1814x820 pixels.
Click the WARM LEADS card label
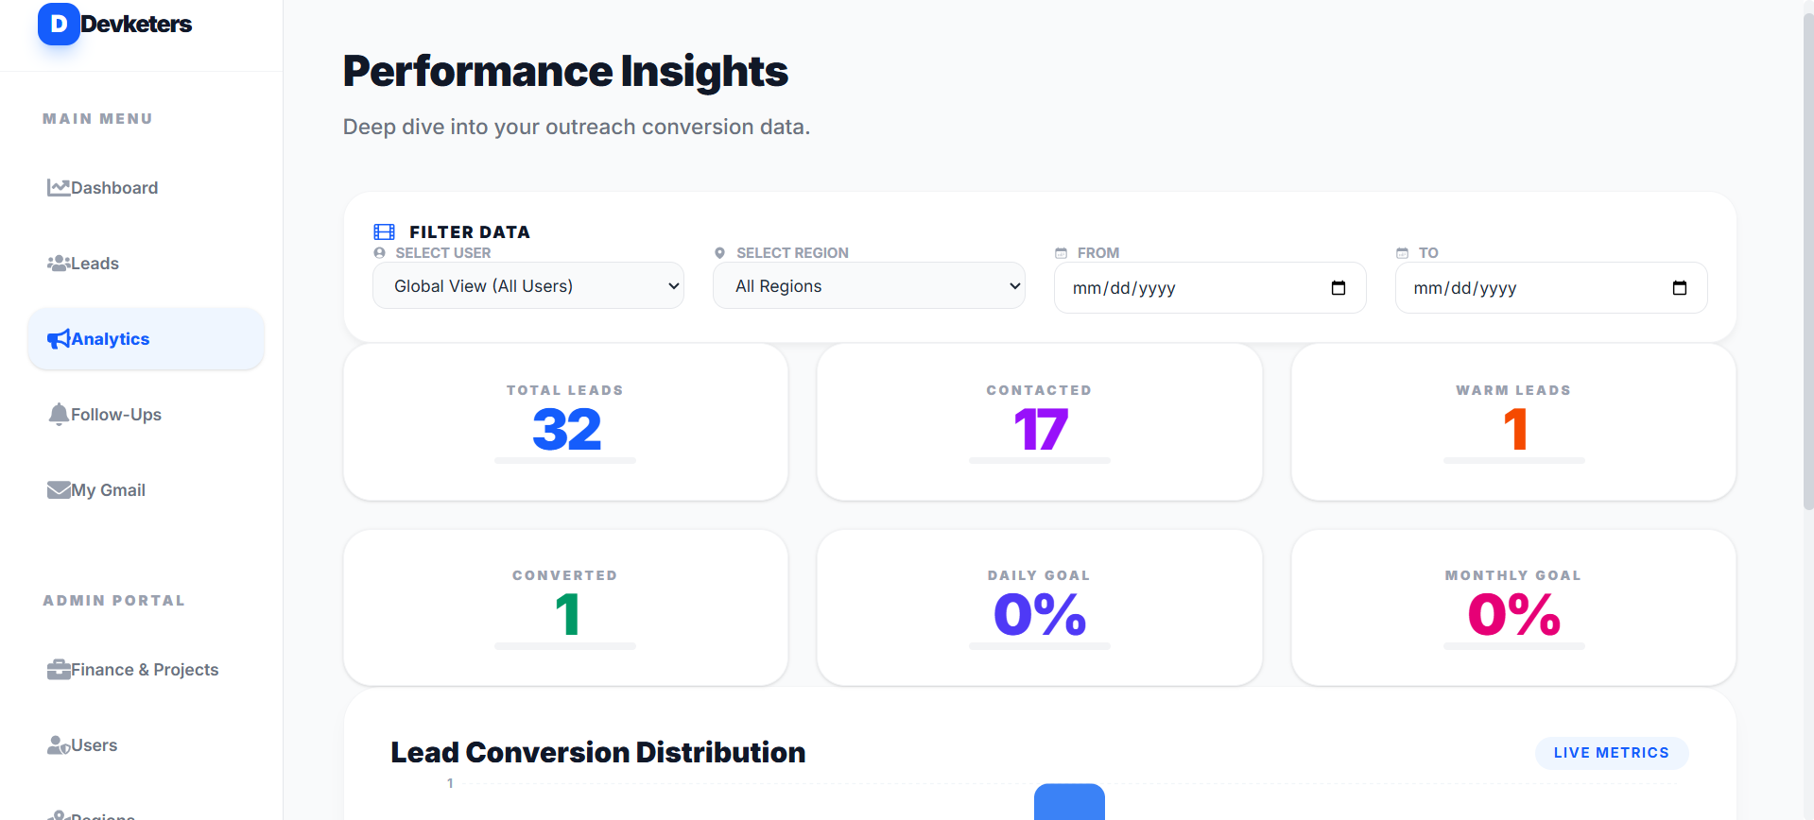1513,390
